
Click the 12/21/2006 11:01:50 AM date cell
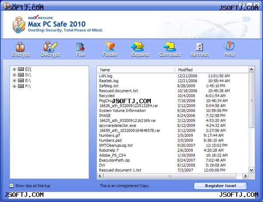click(204, 76)
